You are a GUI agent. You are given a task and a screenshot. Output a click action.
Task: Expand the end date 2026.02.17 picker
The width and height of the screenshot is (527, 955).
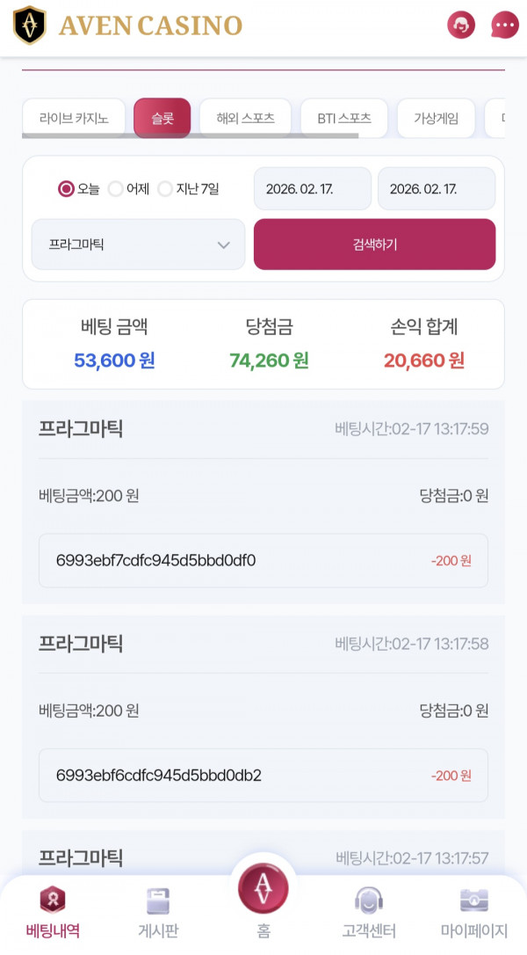coord(437,188)
